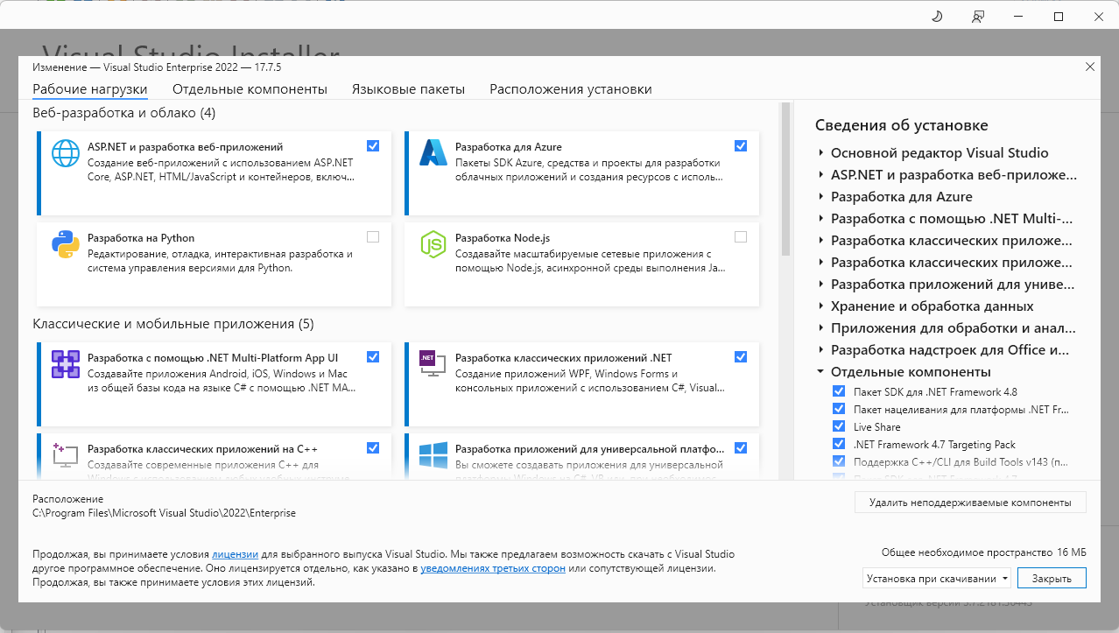The height and width of the screenshot is (633, 1119).
Task: Enable the Разработка Node.js workload
Action: tap(741, 236)
